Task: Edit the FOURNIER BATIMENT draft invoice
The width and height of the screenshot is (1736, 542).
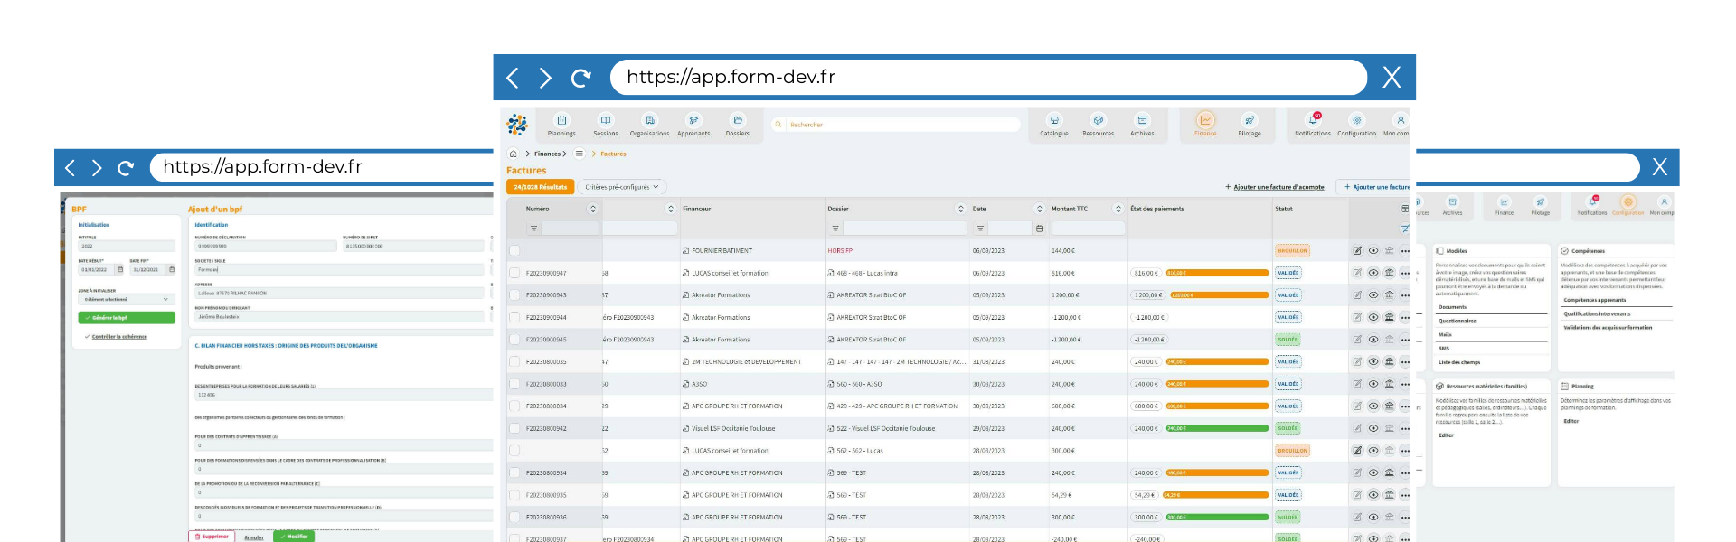Action: pos(1357,251)
